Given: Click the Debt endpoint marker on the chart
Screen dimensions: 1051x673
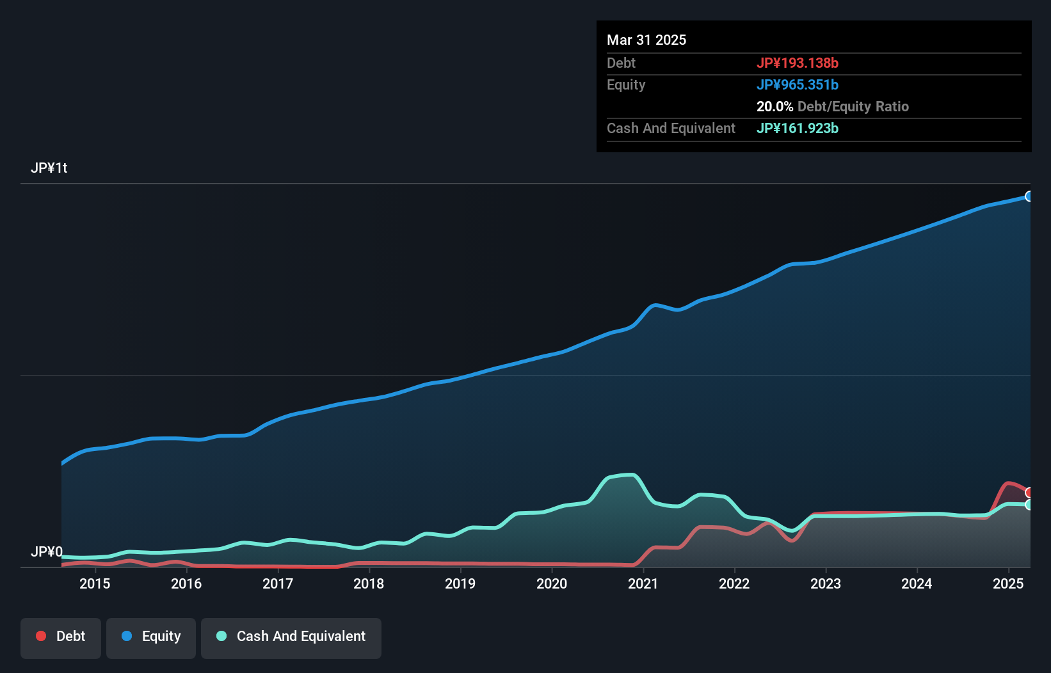Looking at the screenshot, I should point(1029,491).
